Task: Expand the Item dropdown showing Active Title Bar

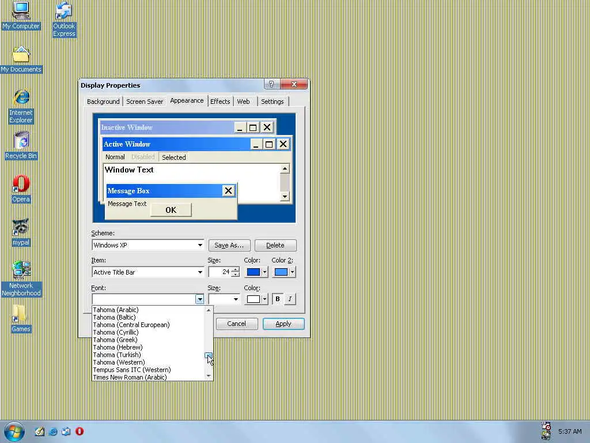Action: (200, 272)
